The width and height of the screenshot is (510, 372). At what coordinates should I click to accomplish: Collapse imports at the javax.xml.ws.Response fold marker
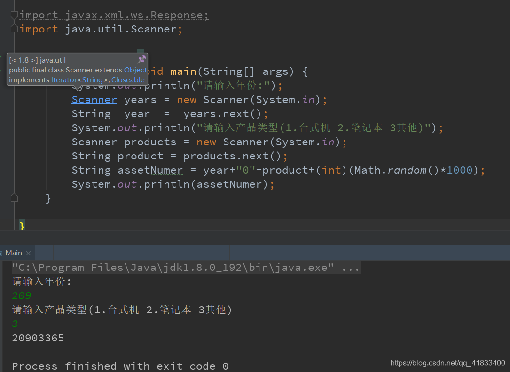(14, 15)
